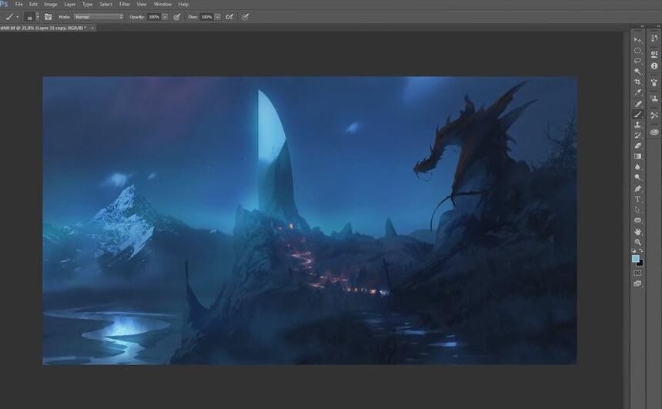Select the Elliptical Marquee tool
The image size is (662, 409).
coord(637,50)
